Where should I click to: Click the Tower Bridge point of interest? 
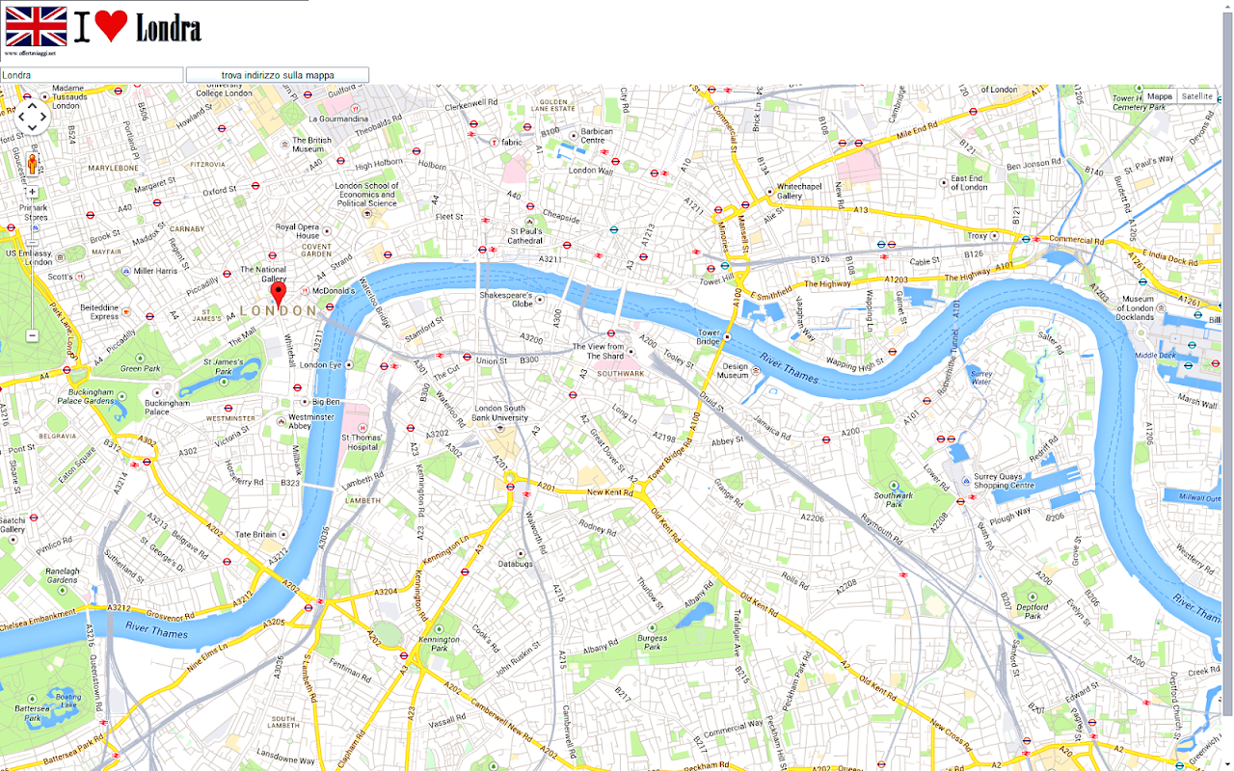(x=727, y=336)
